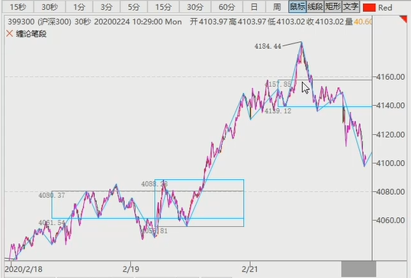Open the Red drawing color swatch

(x=369, y=8)
